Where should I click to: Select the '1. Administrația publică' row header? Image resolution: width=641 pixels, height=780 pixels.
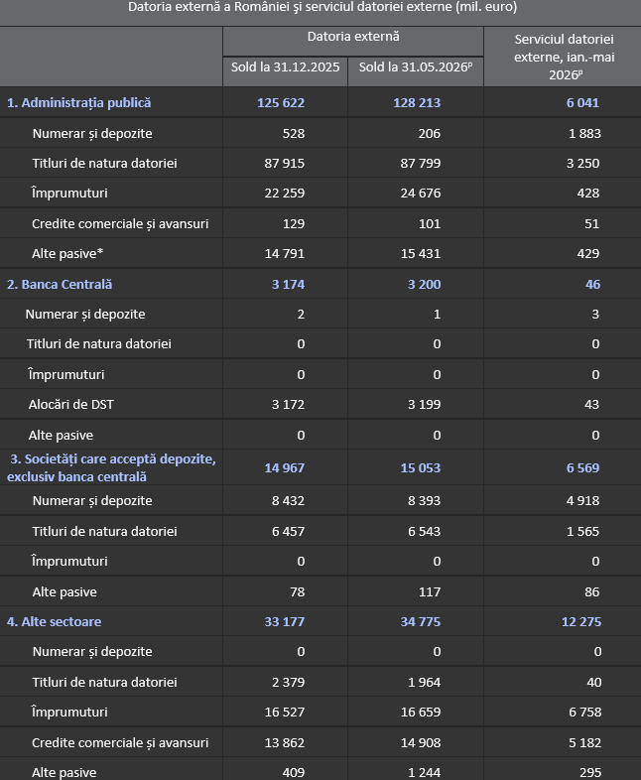click(x=78, y=102)
